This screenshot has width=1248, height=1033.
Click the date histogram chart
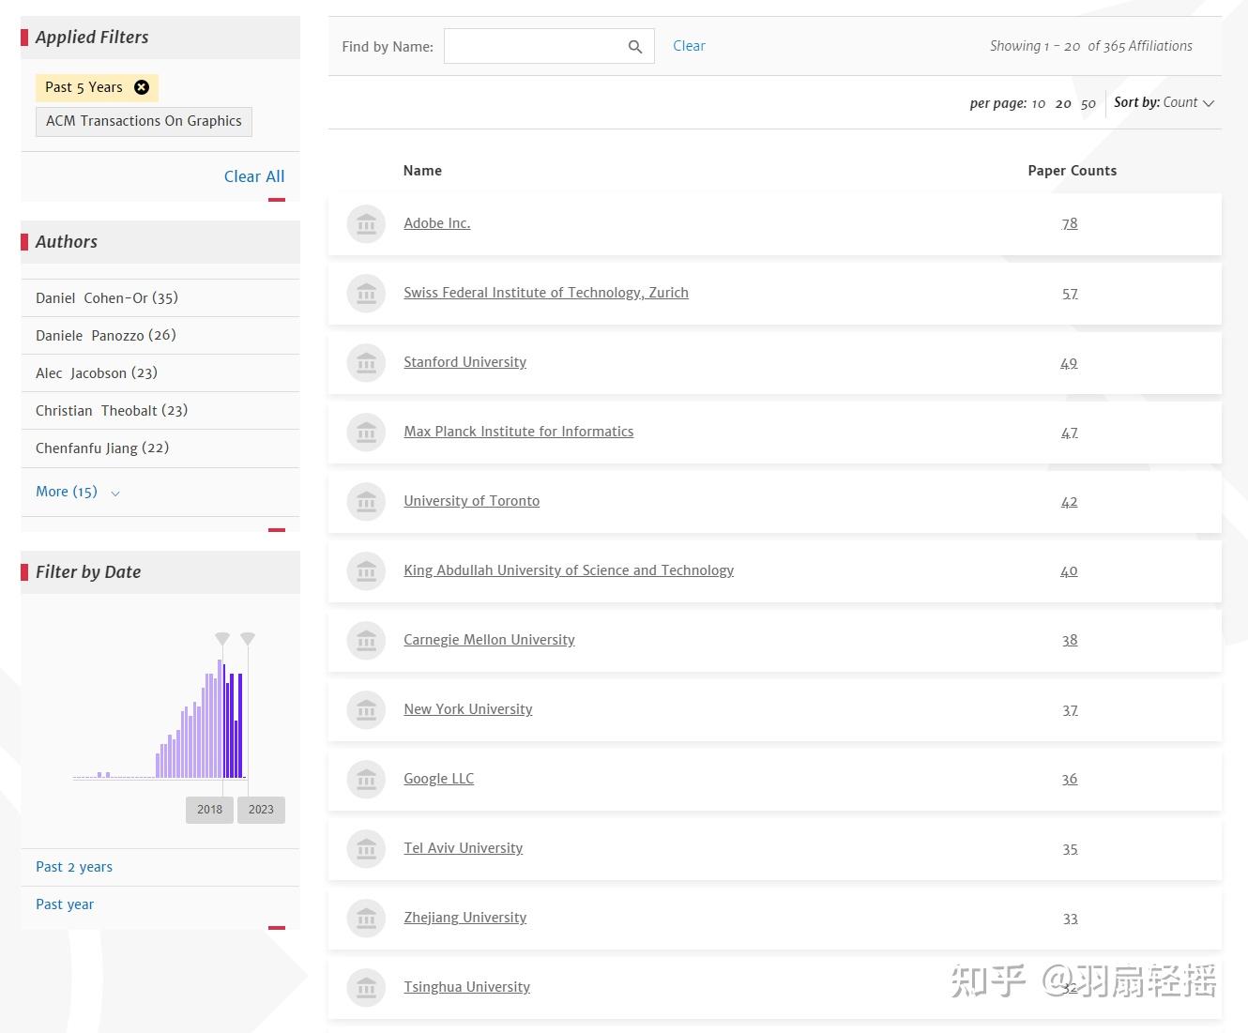coord(160,719)
